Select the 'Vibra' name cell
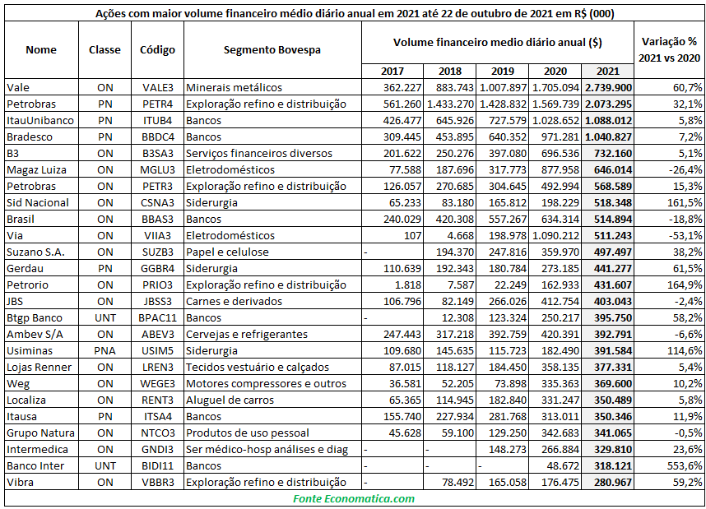Image resolution: width=706 pixels, height=509 pixels. click(41, 482)
